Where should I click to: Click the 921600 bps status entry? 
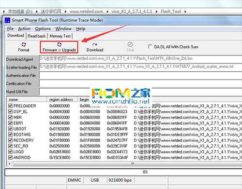120,180
